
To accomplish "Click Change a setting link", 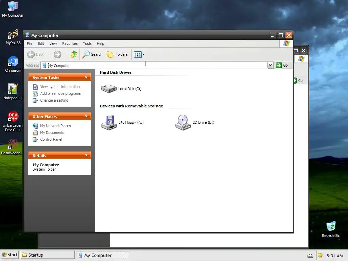I will pos(54,100).
